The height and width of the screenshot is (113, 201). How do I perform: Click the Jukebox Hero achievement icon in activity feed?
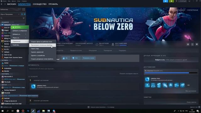pos(33,86)
